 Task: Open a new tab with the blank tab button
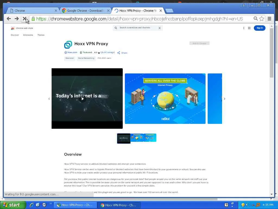click(169, 11)
